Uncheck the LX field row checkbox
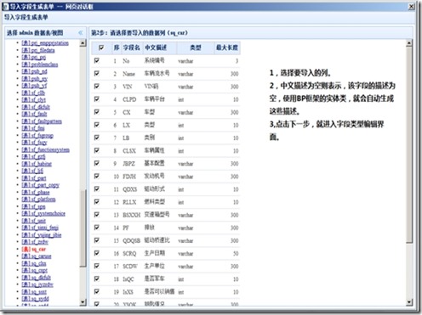Screen dimensions: 422x315 point(97,125)
